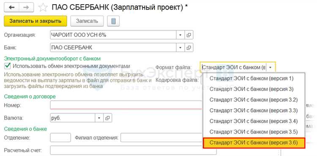This screenshot has width=317, height=156.
Task: Click the Записать button
Action: coord(87,21)
